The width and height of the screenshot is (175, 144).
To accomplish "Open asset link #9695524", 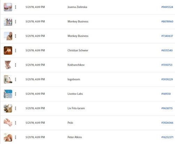I will pos(167,7).
